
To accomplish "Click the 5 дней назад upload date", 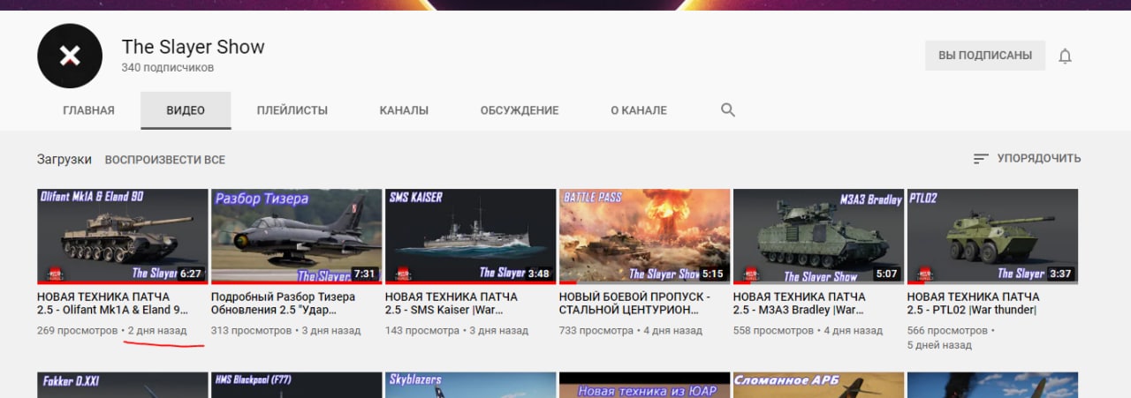I will click(939, 345).
